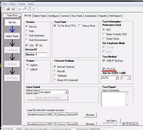Click the run selected tests toolbar icon
Viewport: 143px width, 130px height.
tap(25, 9)
